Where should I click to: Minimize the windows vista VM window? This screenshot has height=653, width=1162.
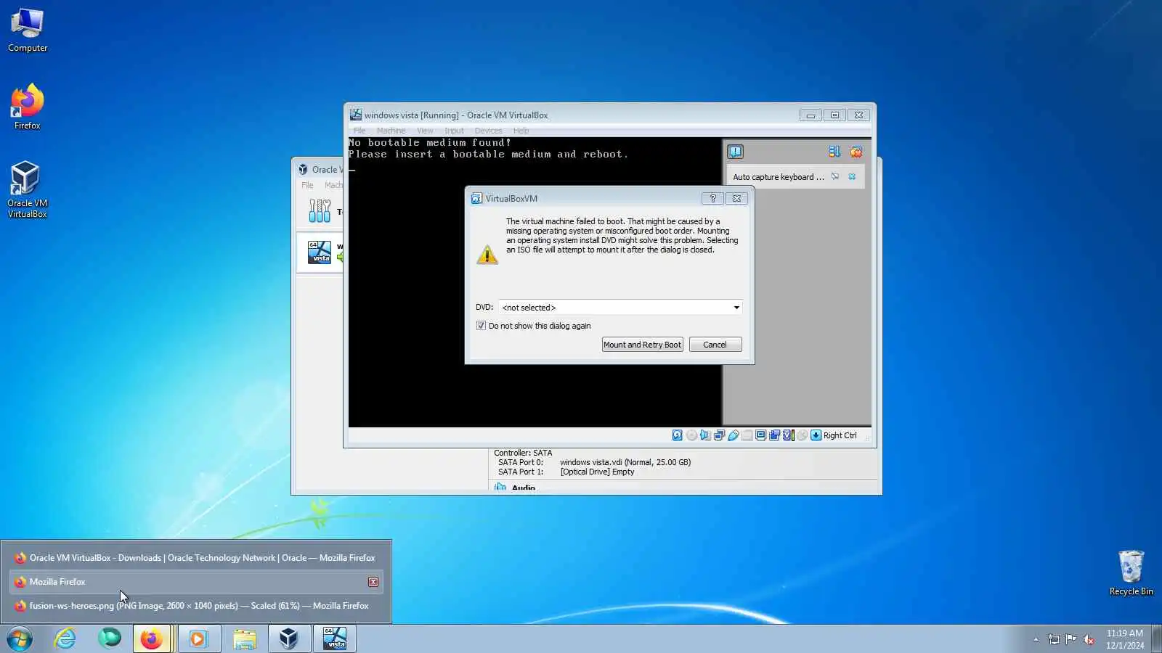pos(810,115)
